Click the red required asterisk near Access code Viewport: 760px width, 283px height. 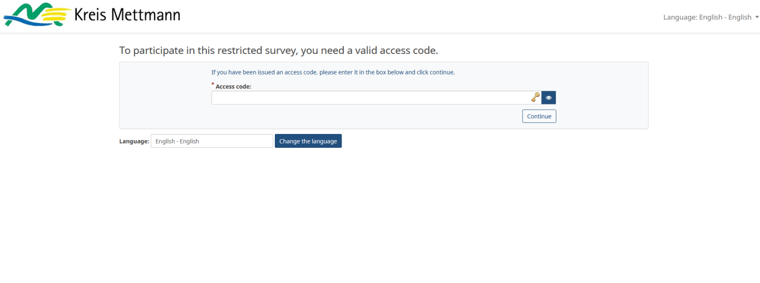click(213, 85)
